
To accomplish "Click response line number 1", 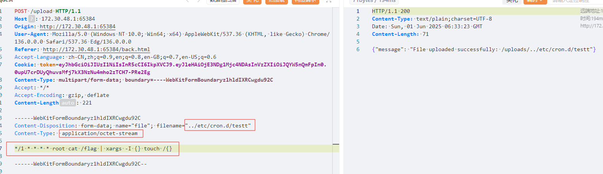I will pos(358,11).
